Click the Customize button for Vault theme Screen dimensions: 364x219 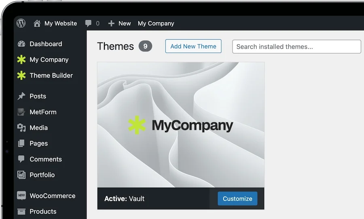coord(237,198)
